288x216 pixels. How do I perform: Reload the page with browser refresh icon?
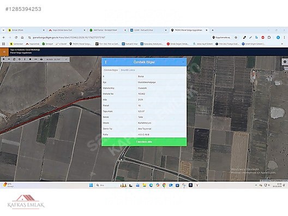[x=16, y=38]
